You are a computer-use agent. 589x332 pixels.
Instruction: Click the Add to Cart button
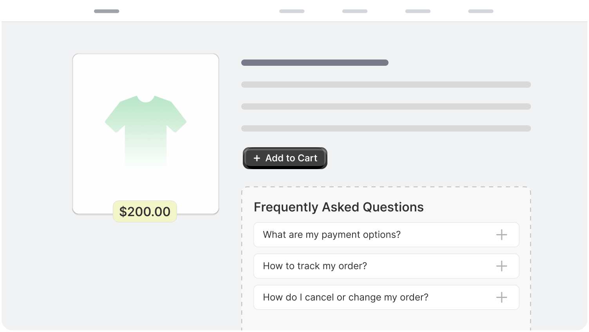285,158
